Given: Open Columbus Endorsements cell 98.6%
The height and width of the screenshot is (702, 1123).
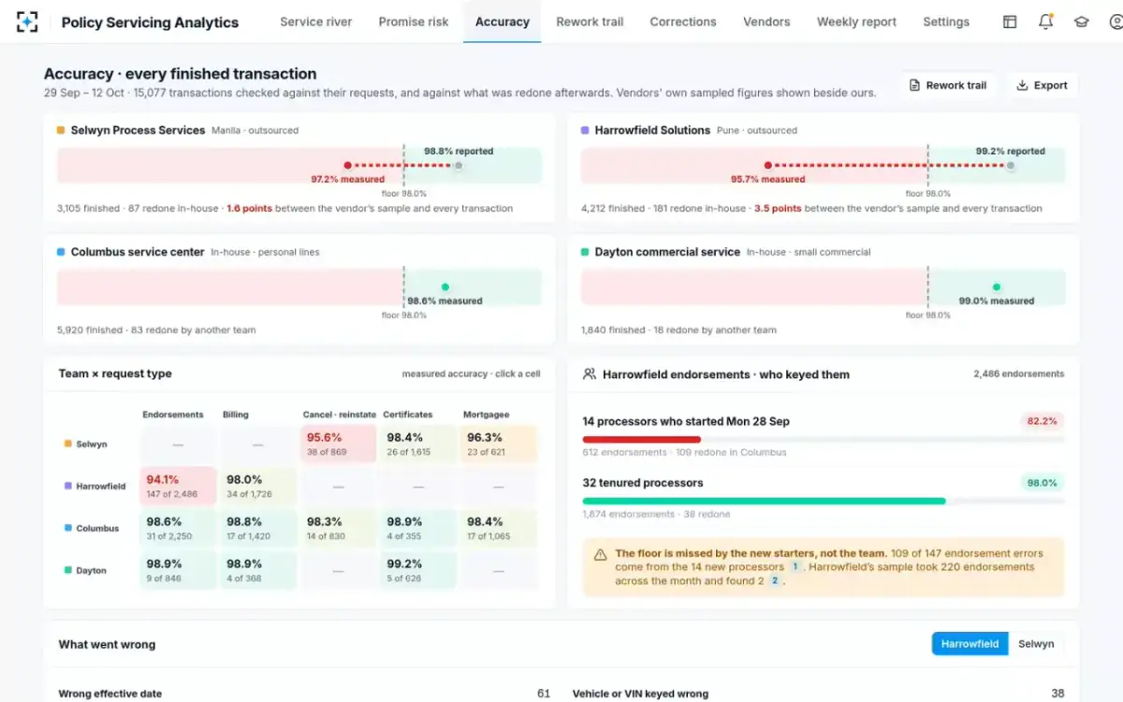Looking at the screenshot, I should coord(178,529).
